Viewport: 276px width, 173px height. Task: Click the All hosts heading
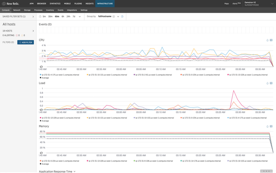(x=9, y=24)
